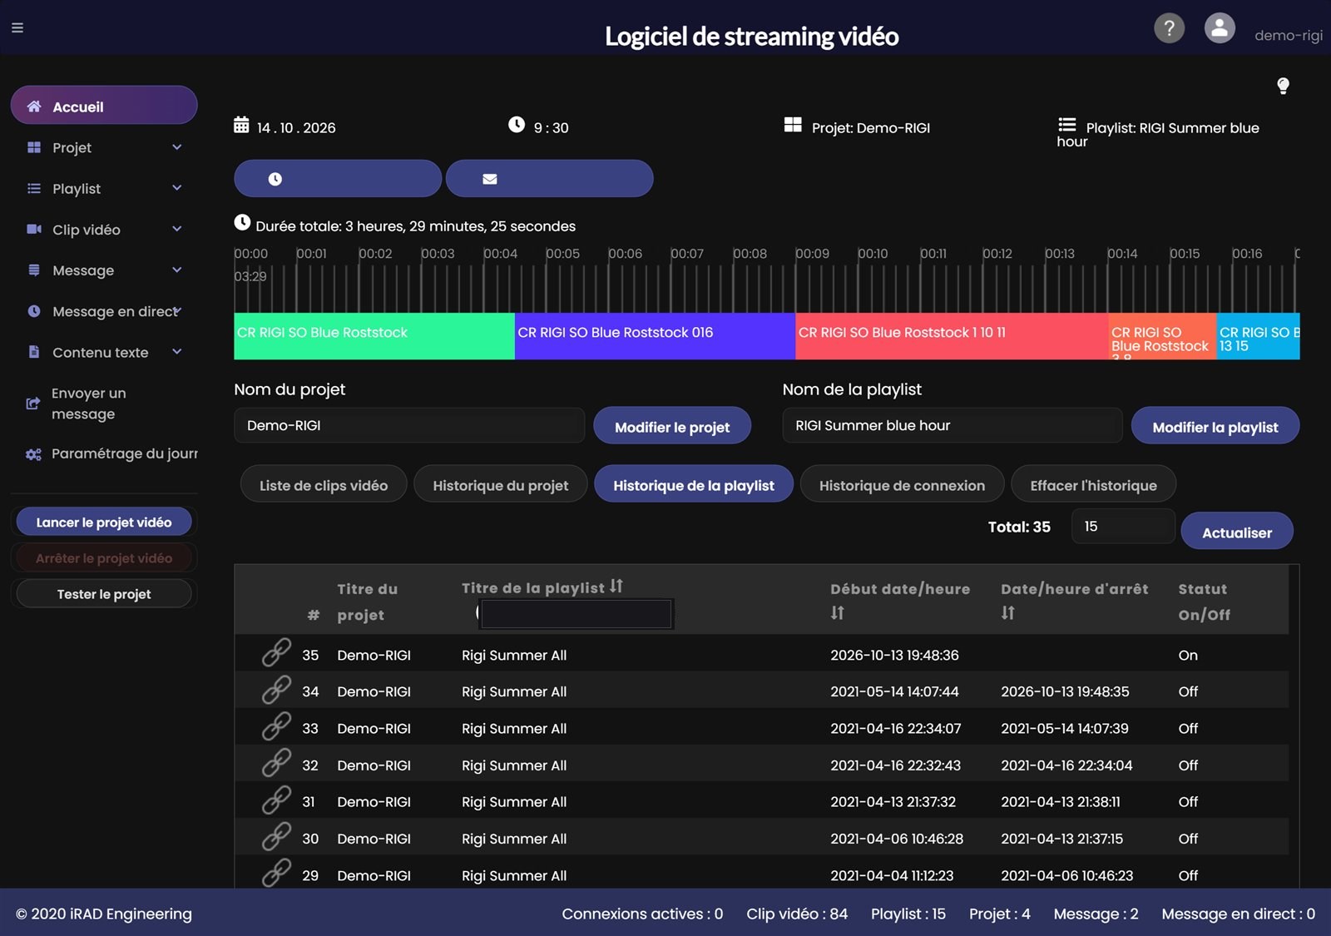Open the hamburger menu icon
Image resolution: width=1331 pixels, height=936 pixels.
(17, 27)
